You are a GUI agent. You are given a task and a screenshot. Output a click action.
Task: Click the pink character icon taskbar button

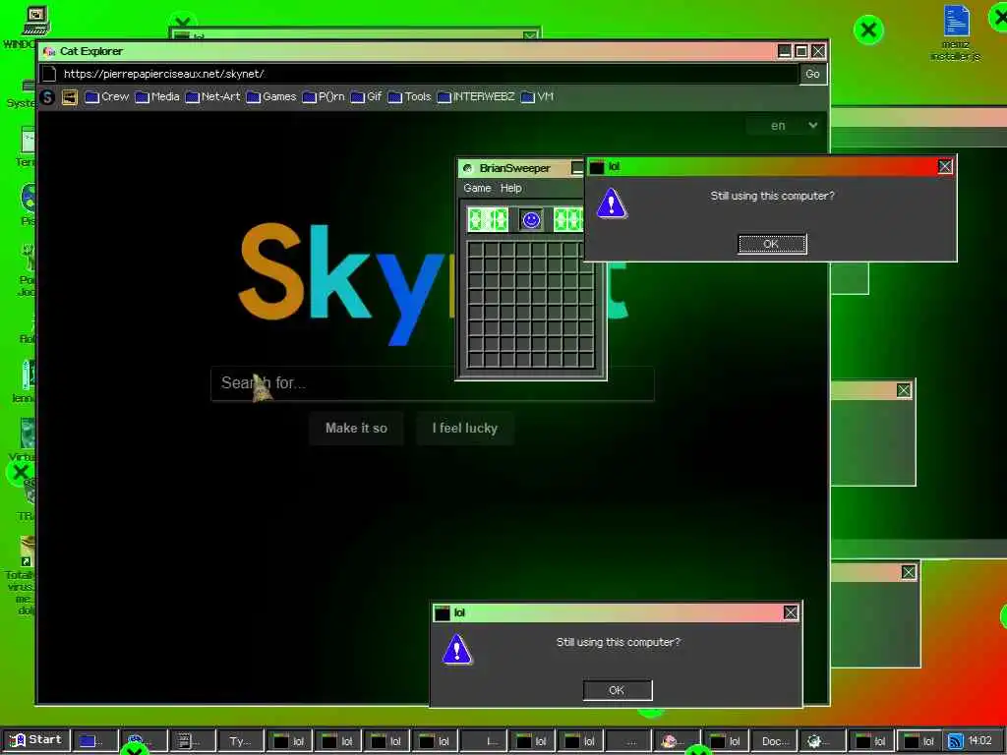(x=678, y=741)
